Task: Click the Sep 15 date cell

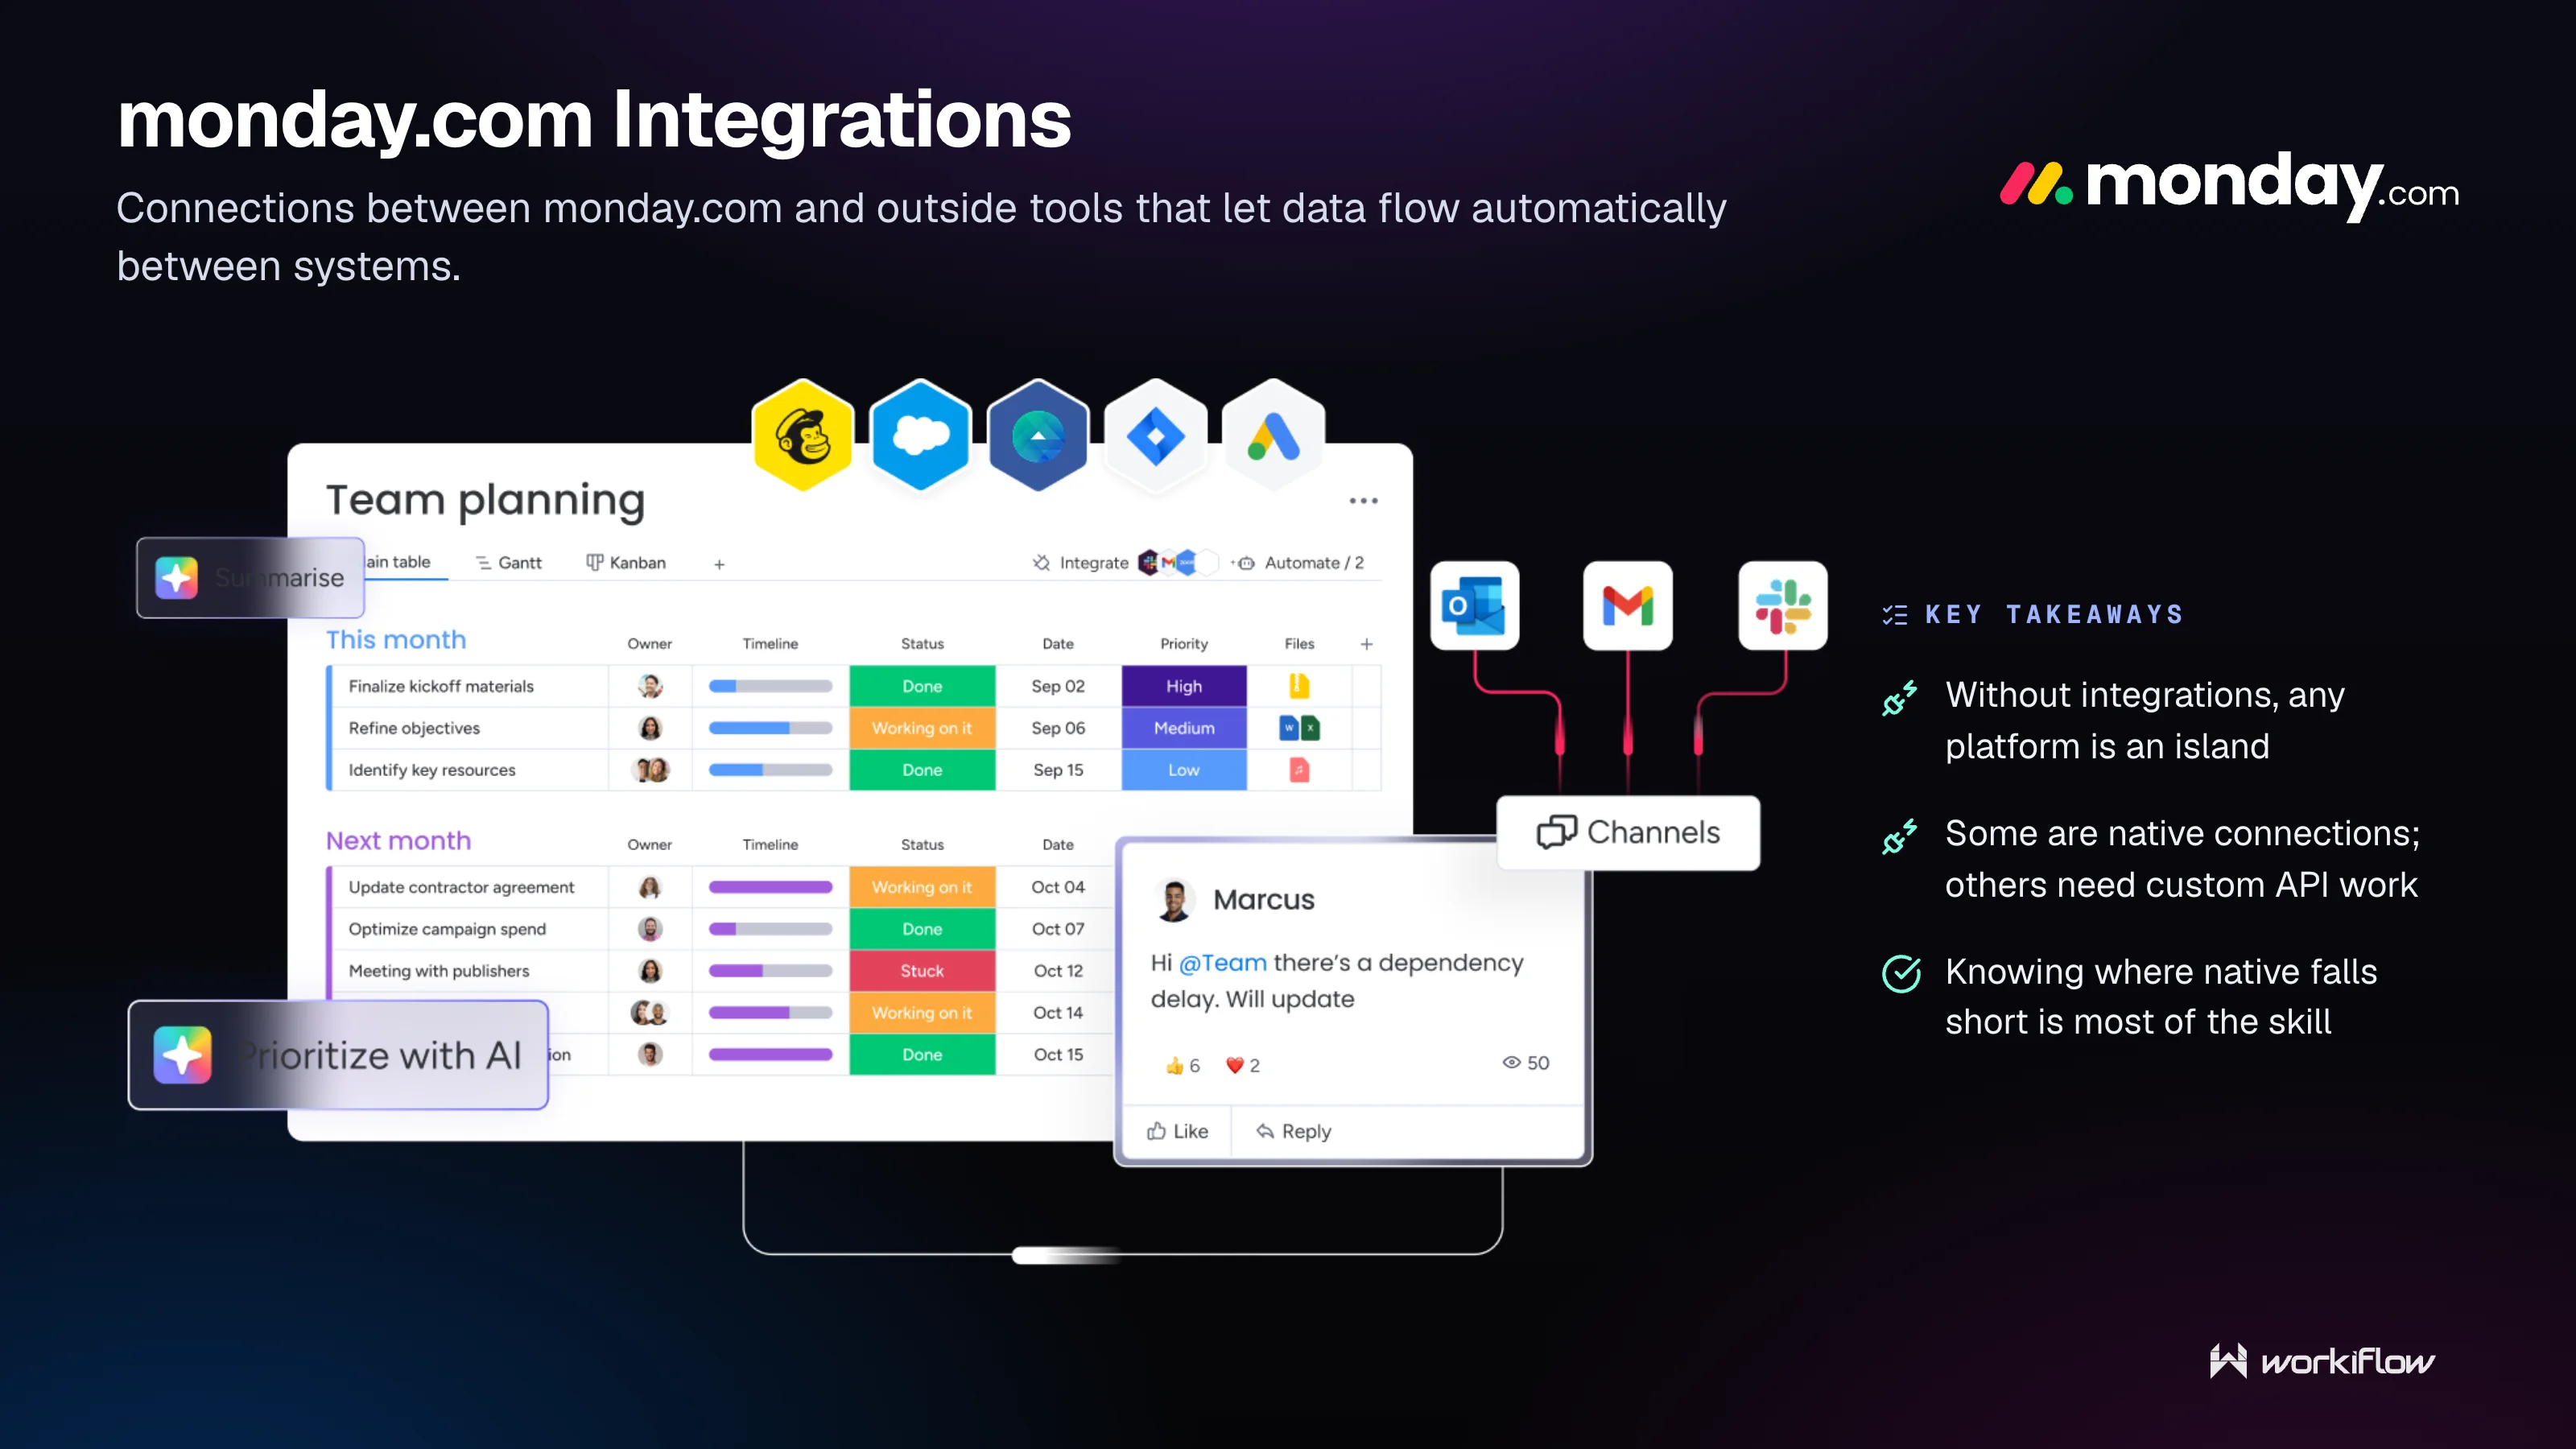Action: (1058, 770)
